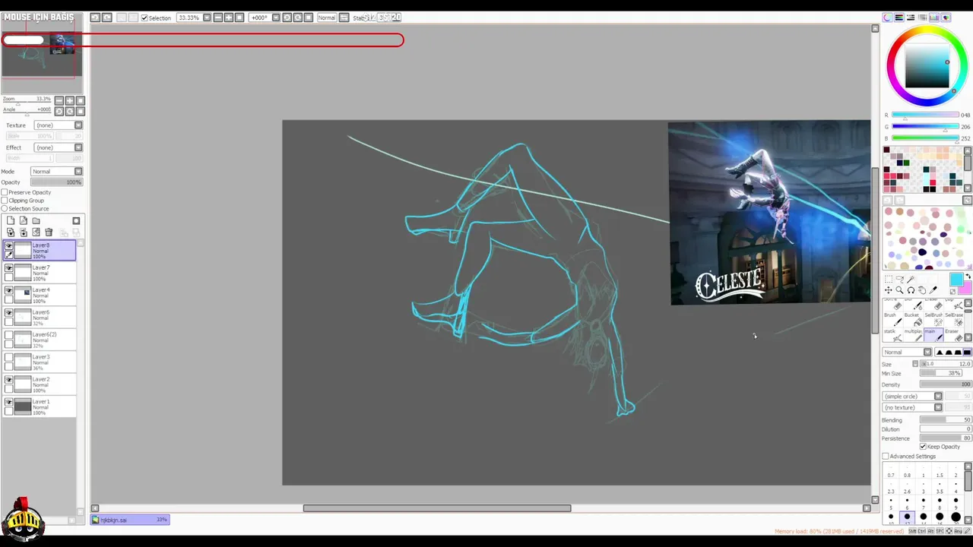Click the Undo arrow in top toolbar
Viewport: 973px width, 547px height.
95,17
